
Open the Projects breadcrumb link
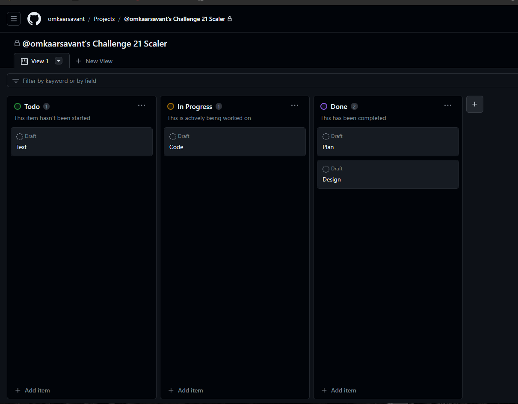(104, 18)
